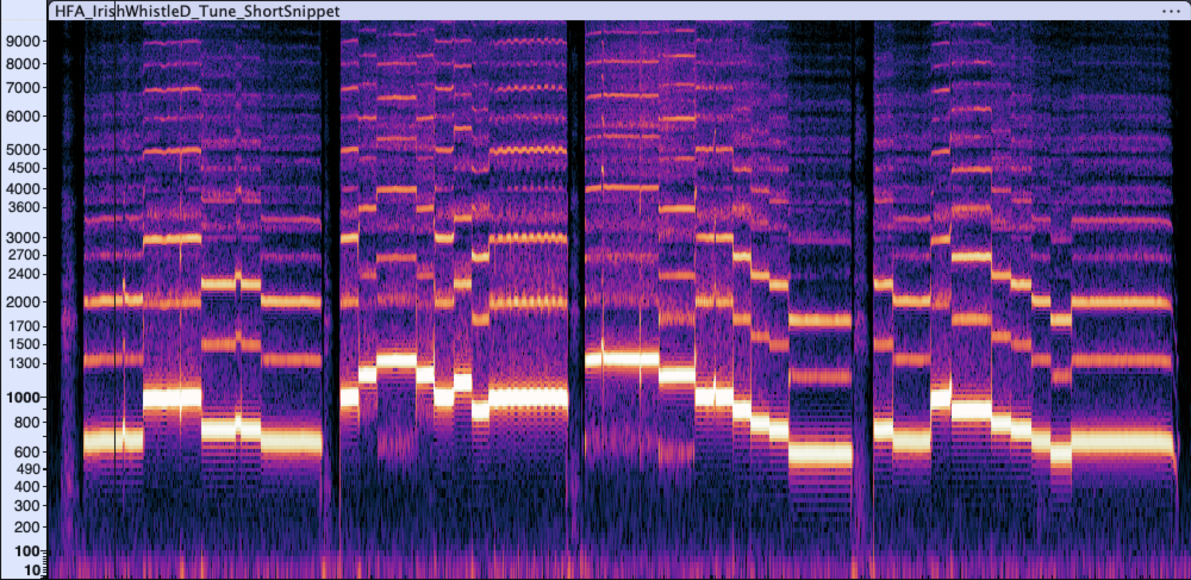Screen dimensions: 1191x580
Task: Click the 200 Hz frequency label
Action: (x=25, y=527)
